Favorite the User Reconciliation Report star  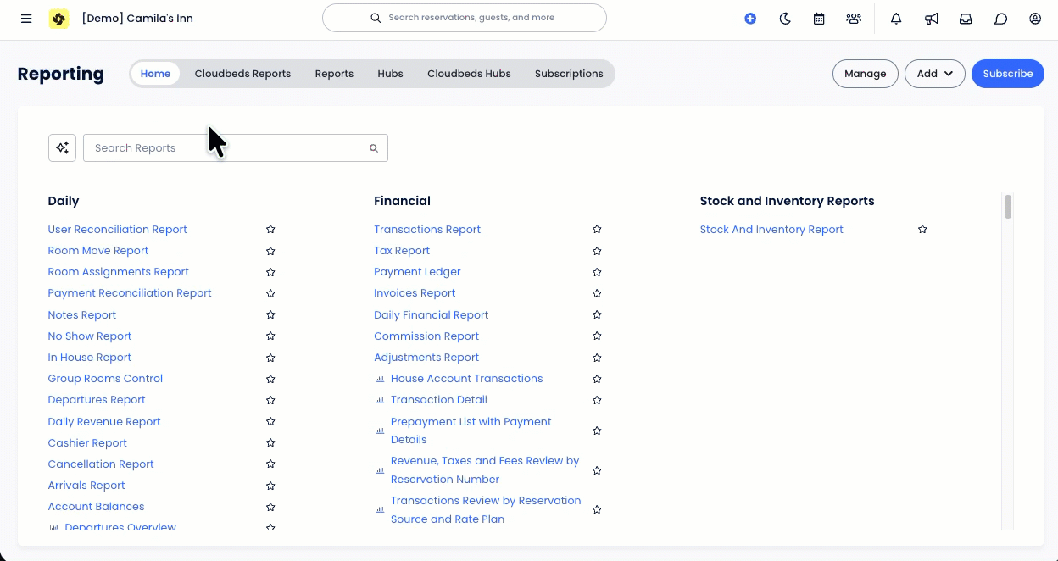pos(270,230)
